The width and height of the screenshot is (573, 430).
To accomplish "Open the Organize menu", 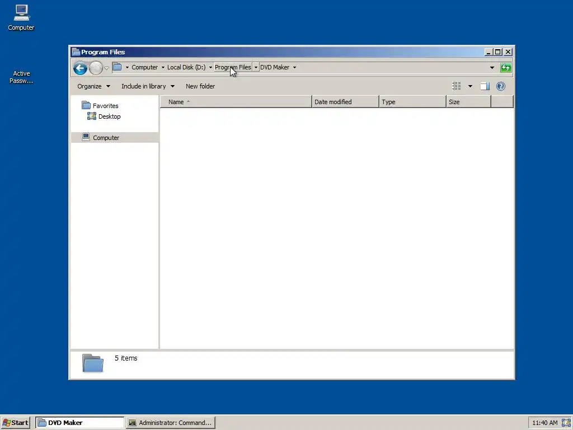I will pyautogui.click(x=93, y=86).
